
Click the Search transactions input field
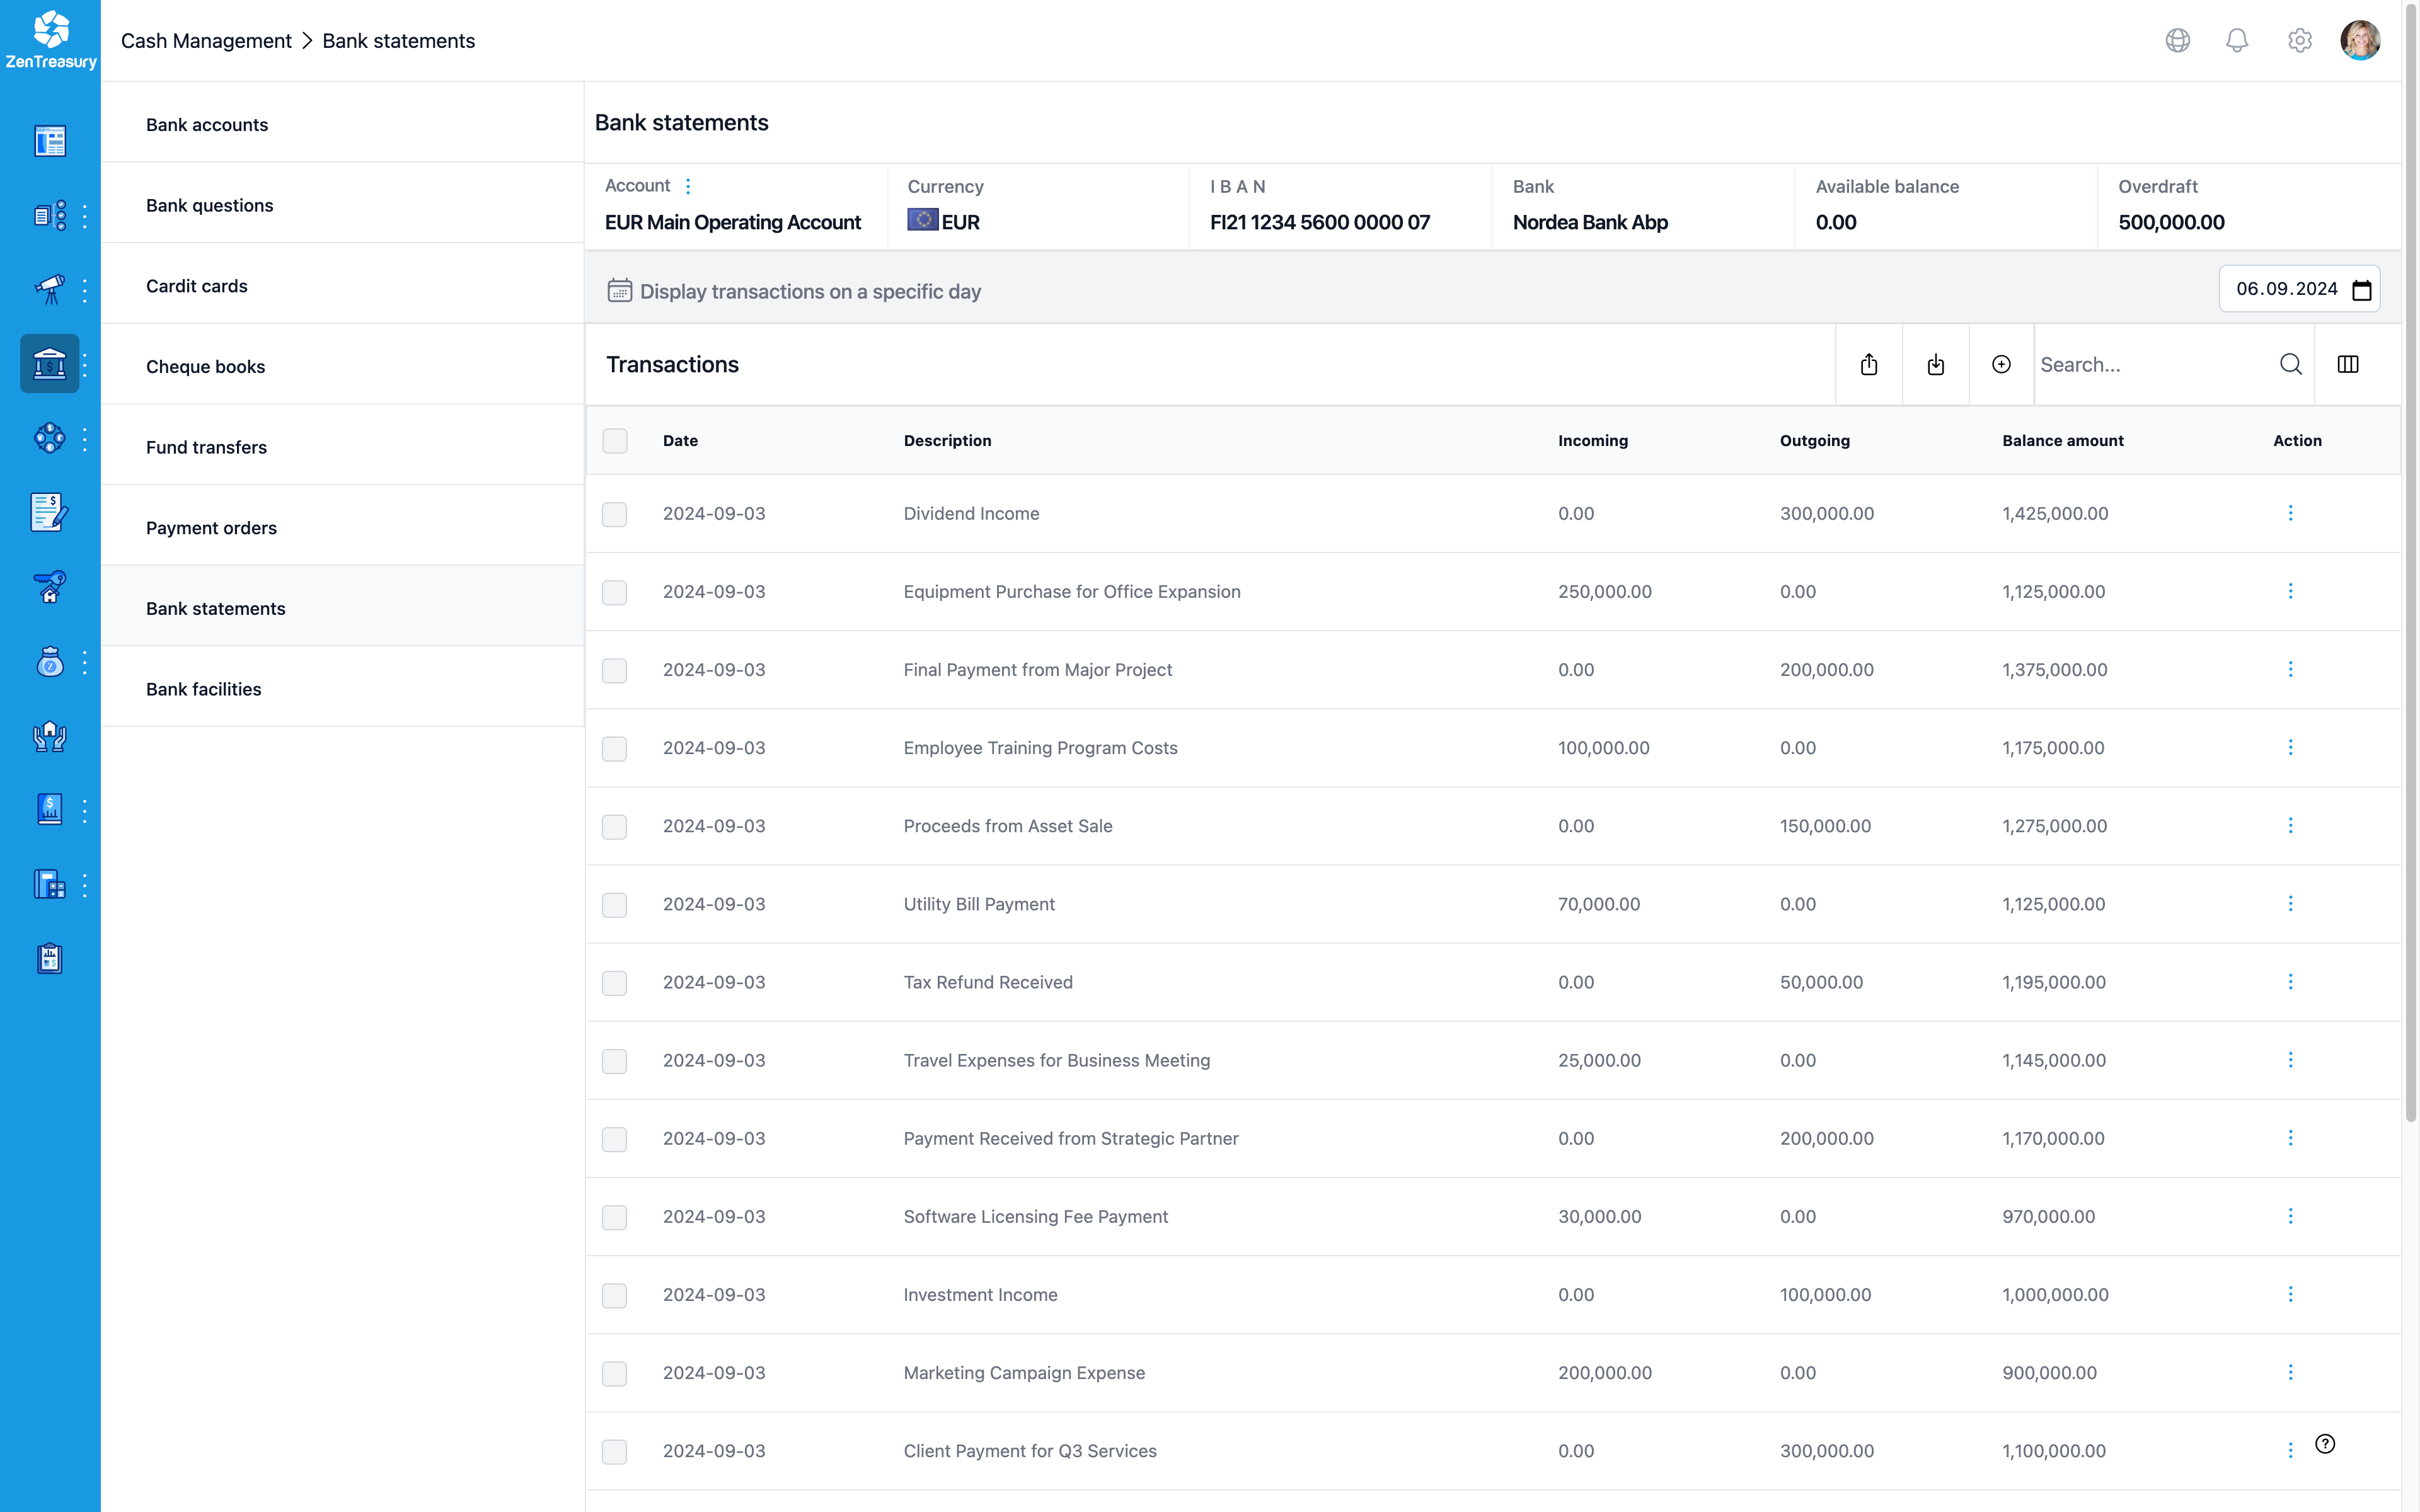pos(2150,365)
